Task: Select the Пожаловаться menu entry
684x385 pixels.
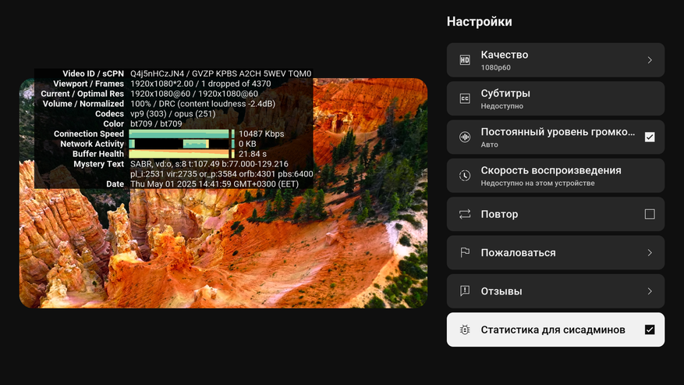Action: click(555, 252)
